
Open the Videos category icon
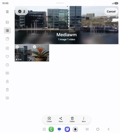pos(7,48)
